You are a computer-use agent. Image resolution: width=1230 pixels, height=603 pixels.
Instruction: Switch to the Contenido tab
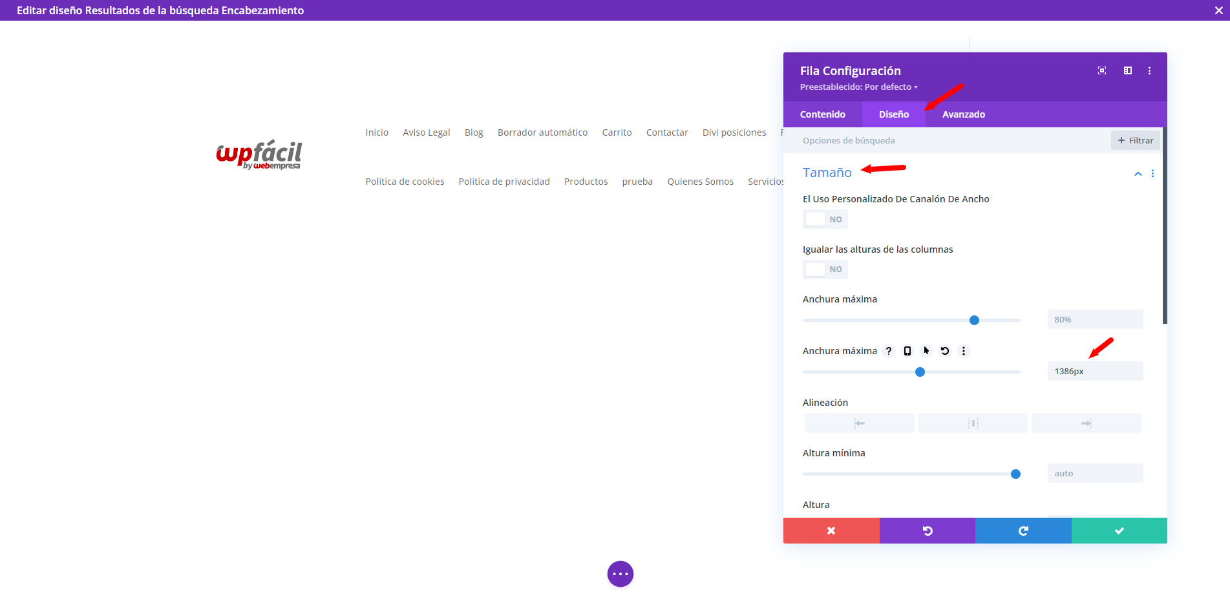click(x=823, y=114)
